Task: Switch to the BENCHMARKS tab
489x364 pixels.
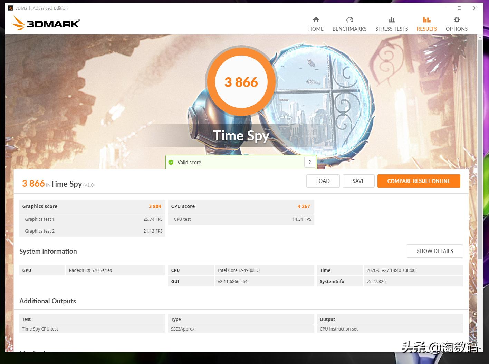Action: 349,29
